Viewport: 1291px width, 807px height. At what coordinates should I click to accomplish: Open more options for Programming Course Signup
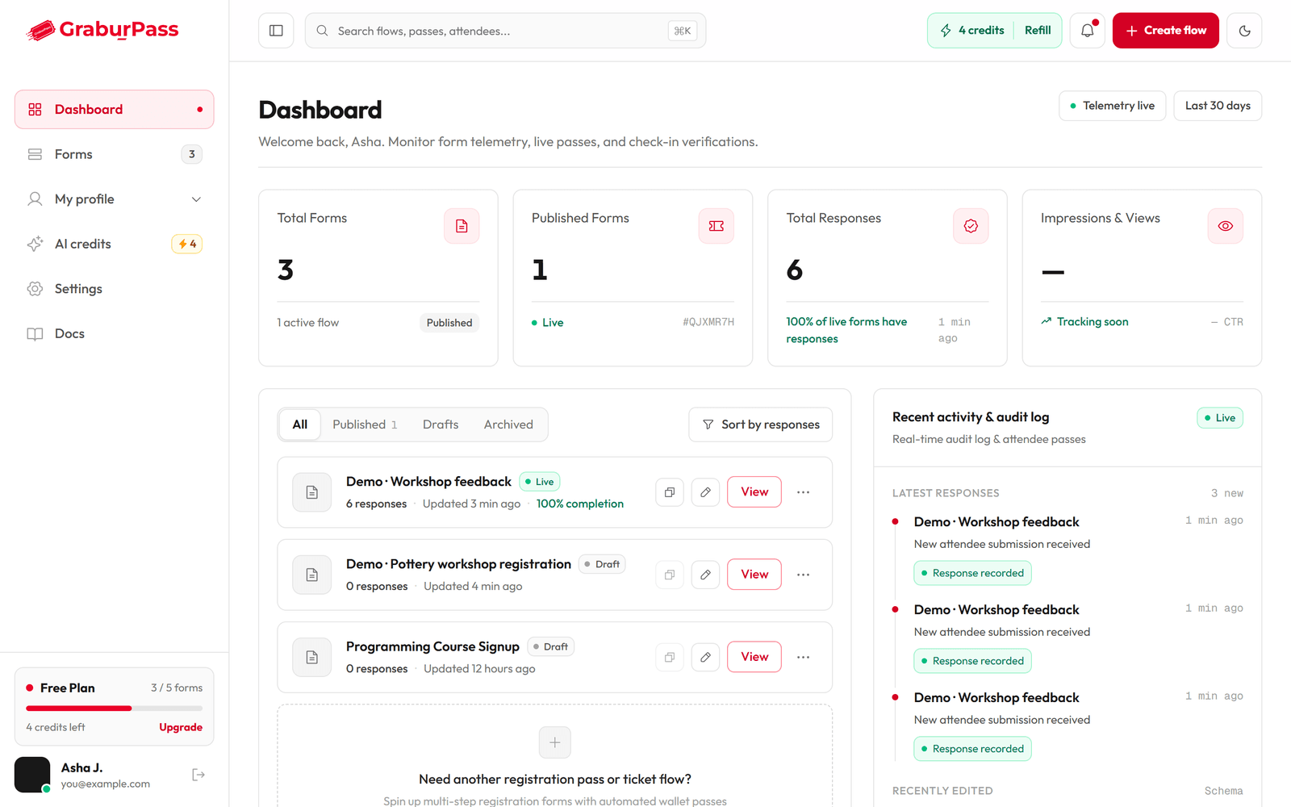[804, 657]
